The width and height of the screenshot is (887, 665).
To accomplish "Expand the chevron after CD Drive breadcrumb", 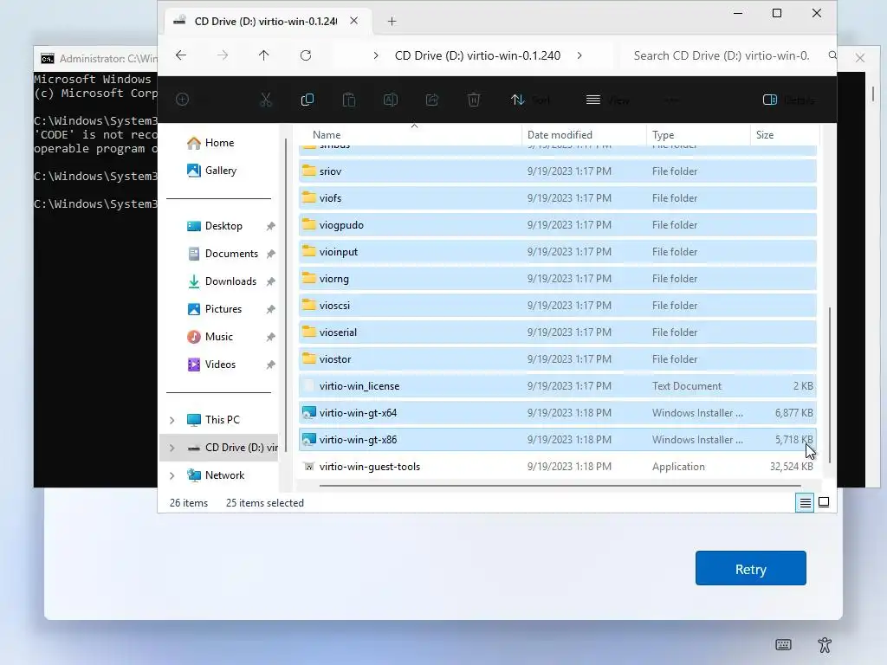I will [x=579, y=55].
